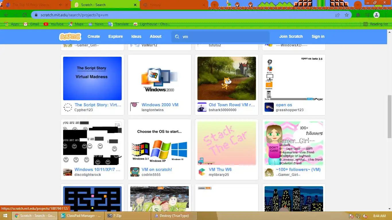Reload the page
Image resolution: width=392 pixels, height=220 pixels.
tap(25, 15)
